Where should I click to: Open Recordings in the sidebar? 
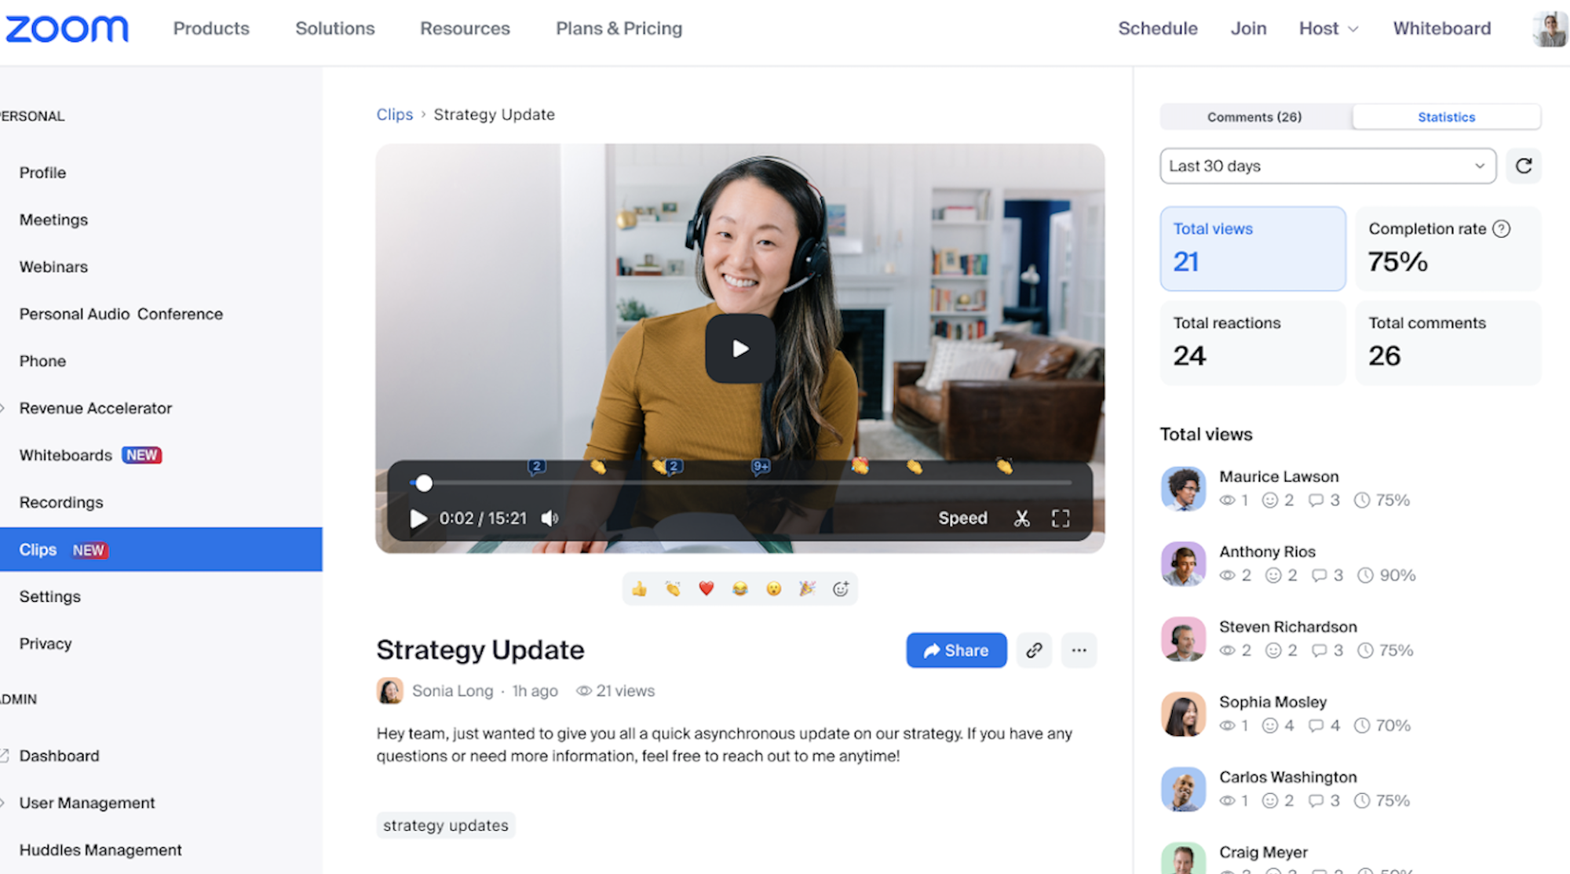61,502
